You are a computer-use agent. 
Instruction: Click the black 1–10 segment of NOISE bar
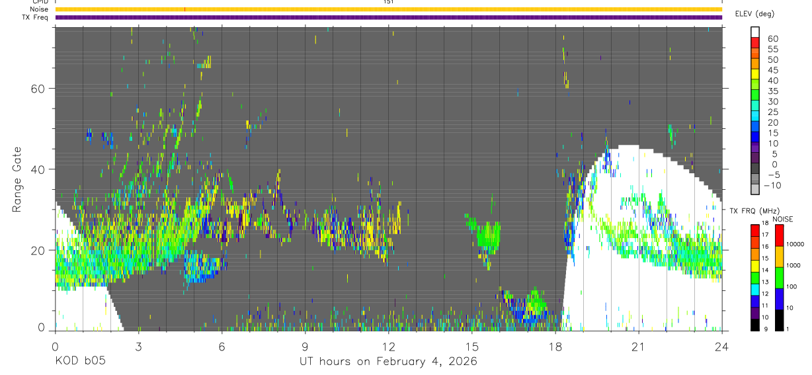tap(779, 320)
